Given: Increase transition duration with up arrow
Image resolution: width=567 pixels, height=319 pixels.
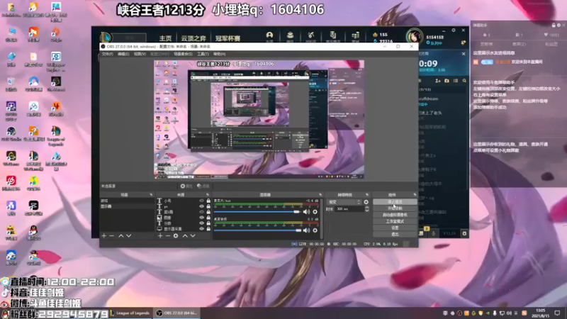Looking at the screenshot, I should pyautogui.click(x=367, y=208).
